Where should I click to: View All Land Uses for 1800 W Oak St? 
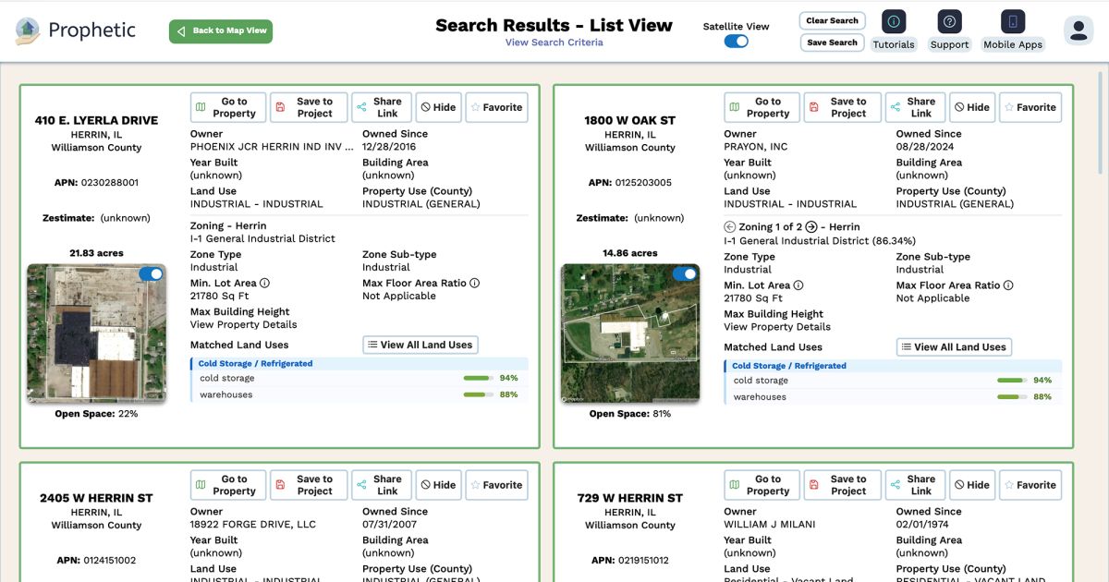(x=954, y=347)
